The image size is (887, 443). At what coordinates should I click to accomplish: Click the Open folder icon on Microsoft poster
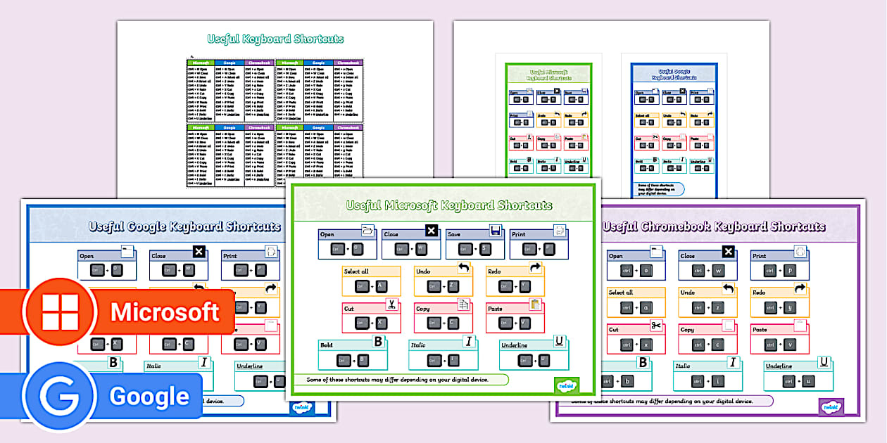click(x=367, y=230)
